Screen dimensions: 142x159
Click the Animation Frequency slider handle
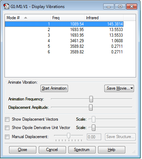point(91,99)
